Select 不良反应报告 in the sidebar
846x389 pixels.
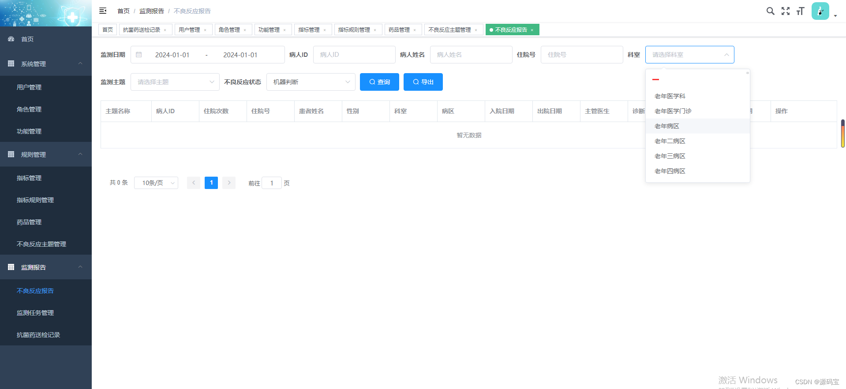coord(46,291)
